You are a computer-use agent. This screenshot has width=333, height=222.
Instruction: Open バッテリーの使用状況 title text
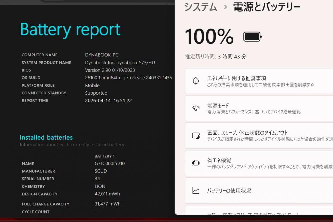229,191
